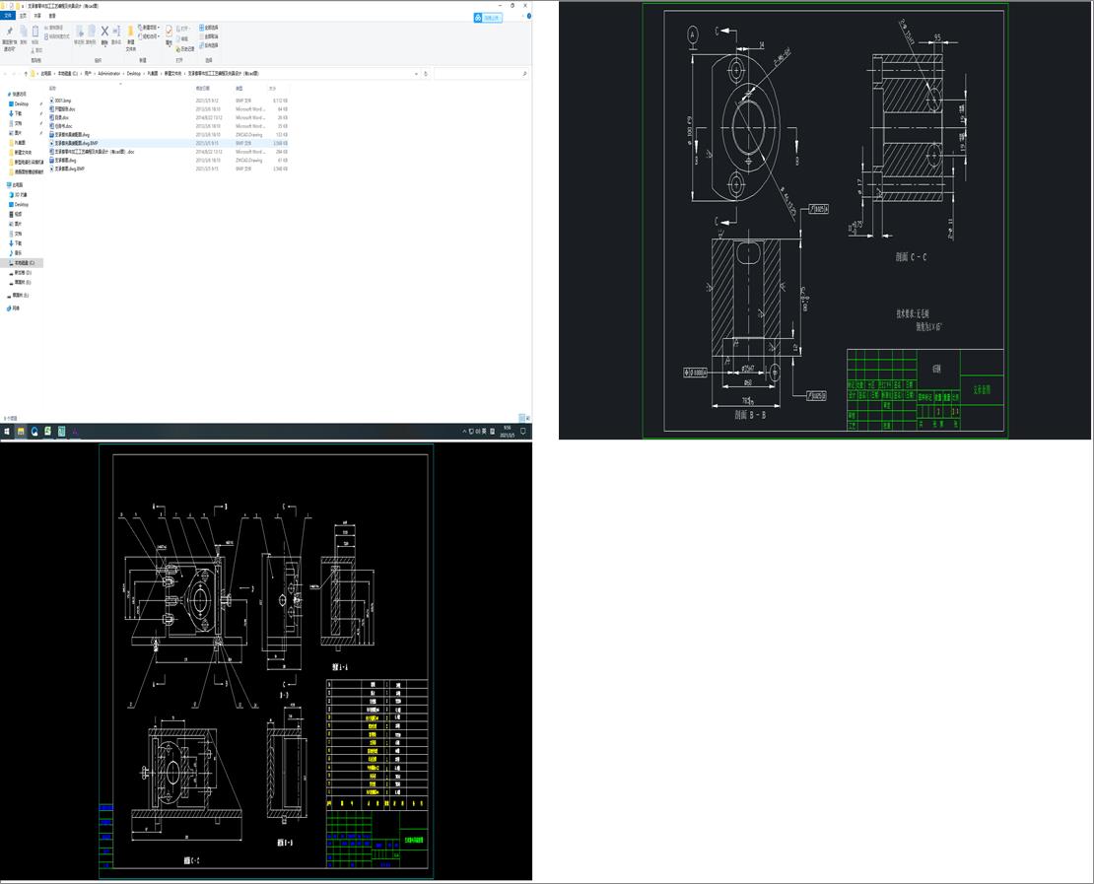1094x884 pixels.
Task: Click the File Explorer taskbar icon
Action: pyautogui.click(x=21, y=431)
